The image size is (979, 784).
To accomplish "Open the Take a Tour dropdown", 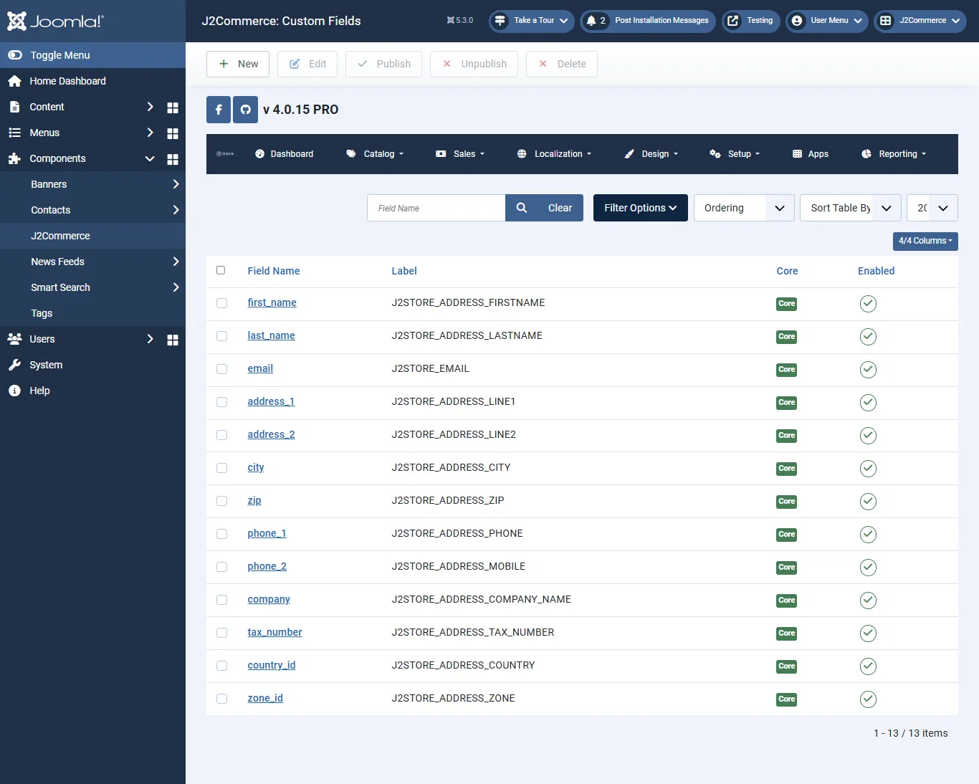I will [532, 21].
